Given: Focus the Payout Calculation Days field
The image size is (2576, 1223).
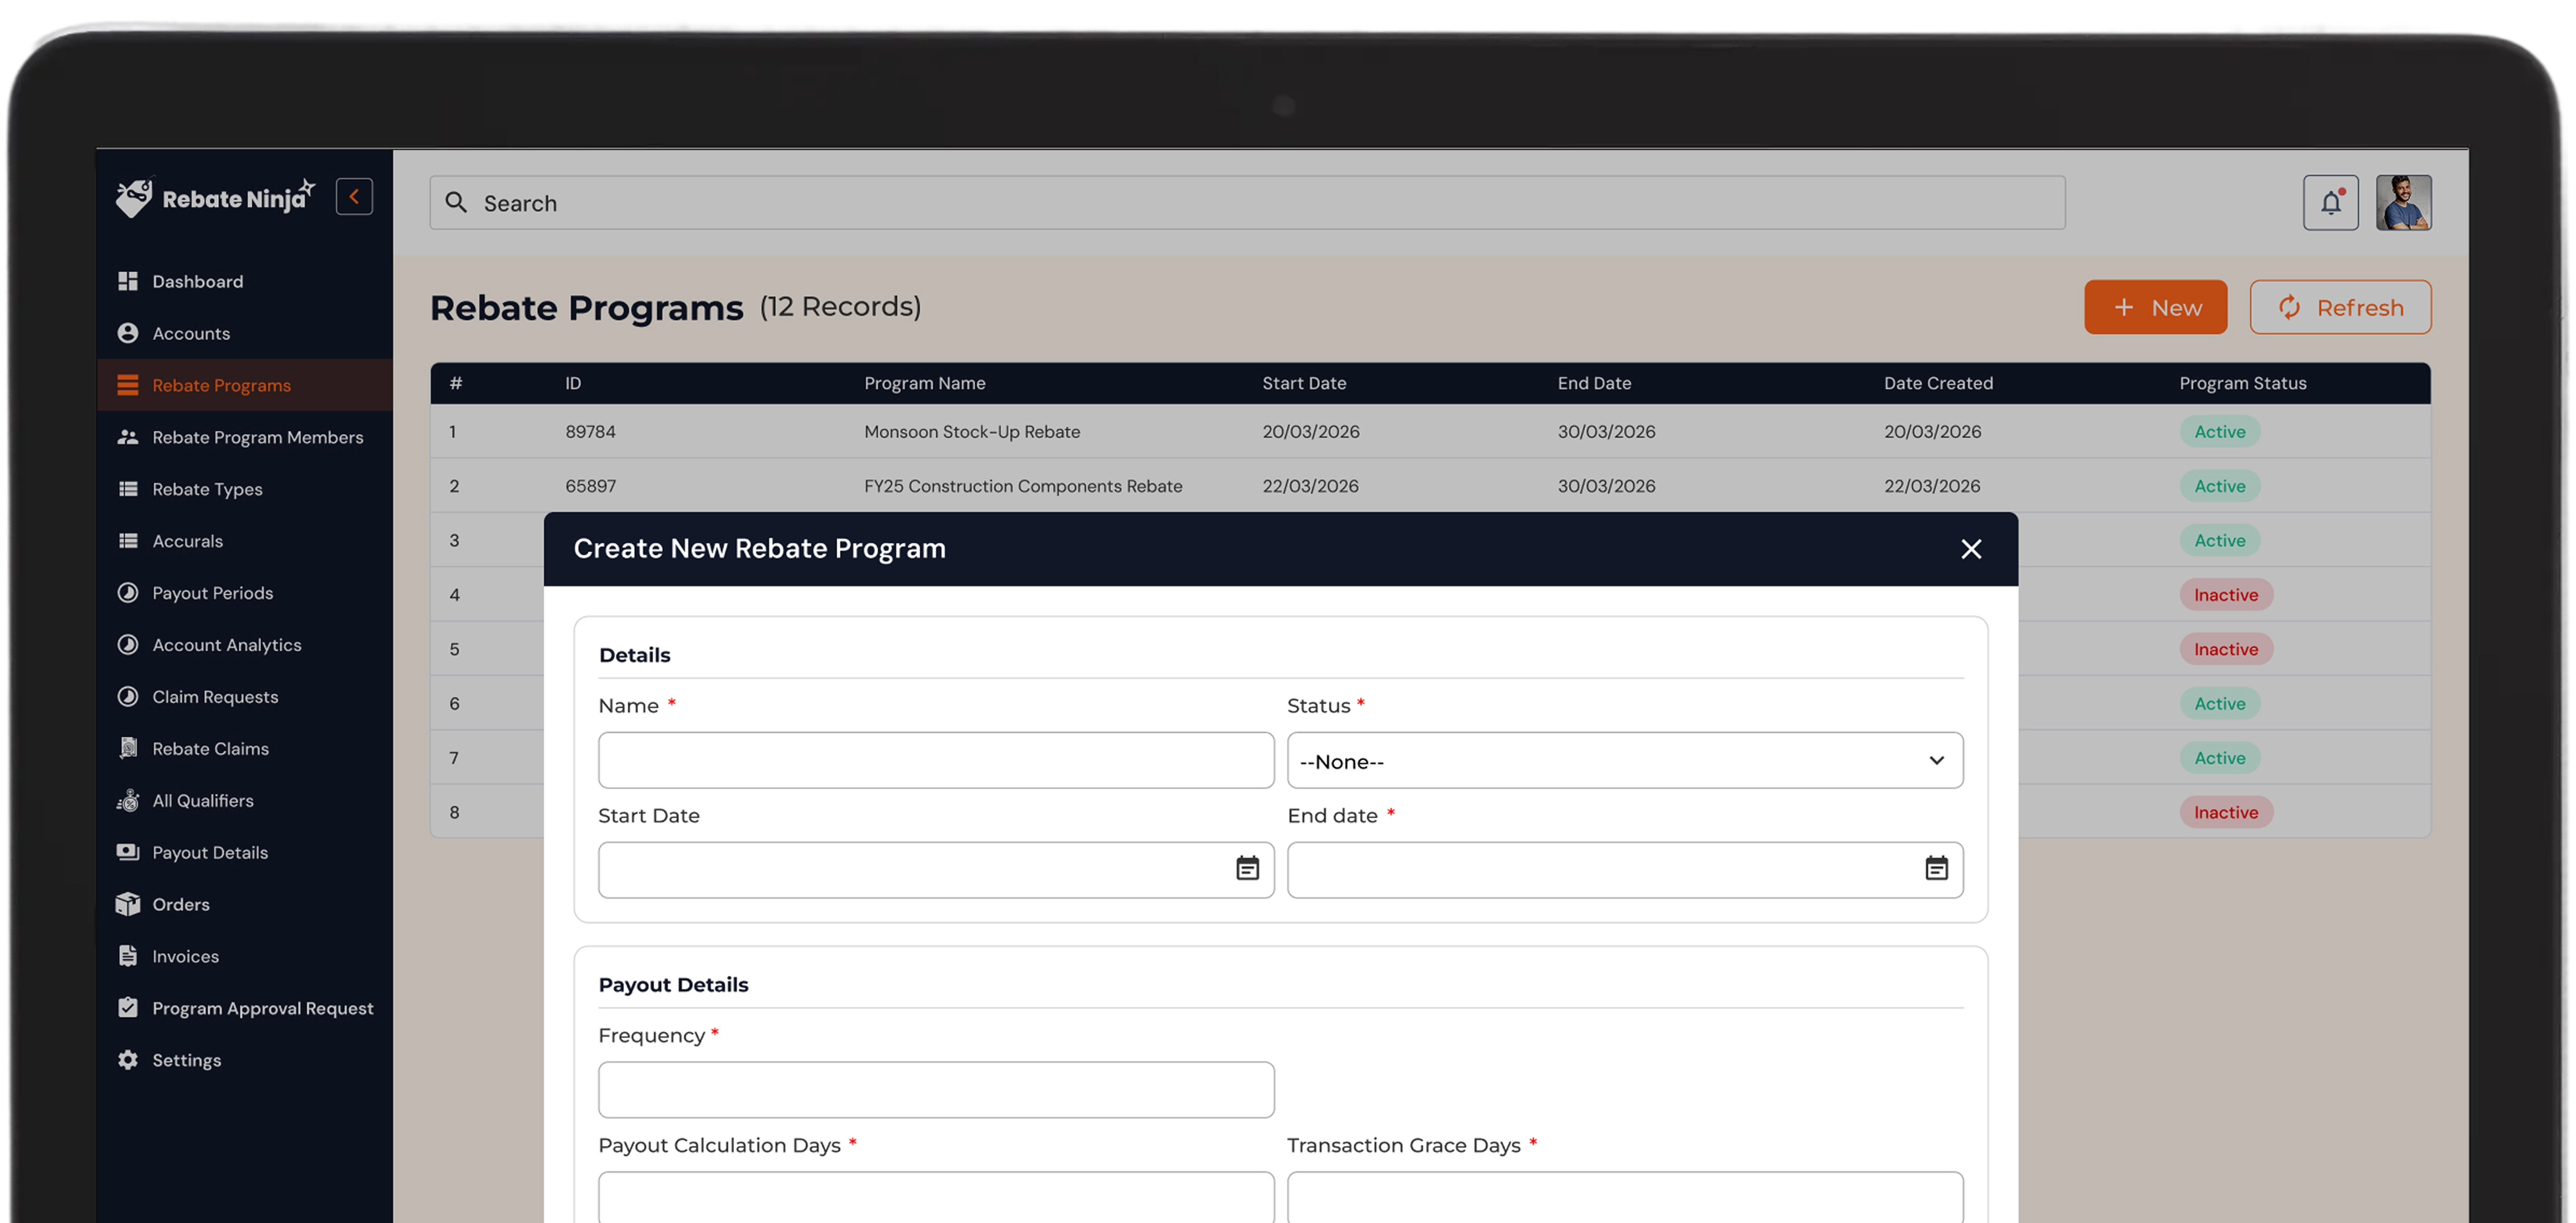Looking at the screenshot, I should pyautogui.click(x=936, y=1198).
